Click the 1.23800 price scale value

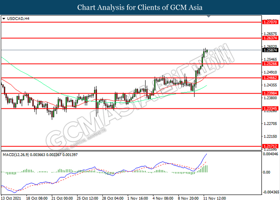[270, 98]
